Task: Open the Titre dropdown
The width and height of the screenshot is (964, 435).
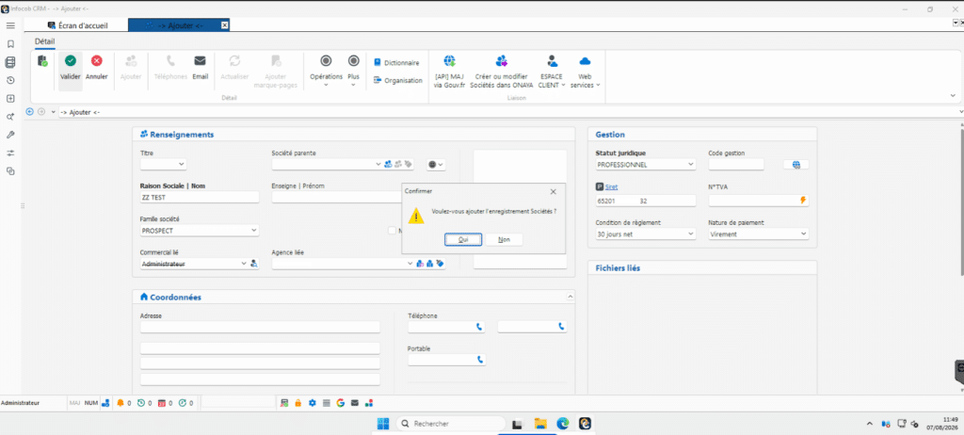Action: pos(182,164)
